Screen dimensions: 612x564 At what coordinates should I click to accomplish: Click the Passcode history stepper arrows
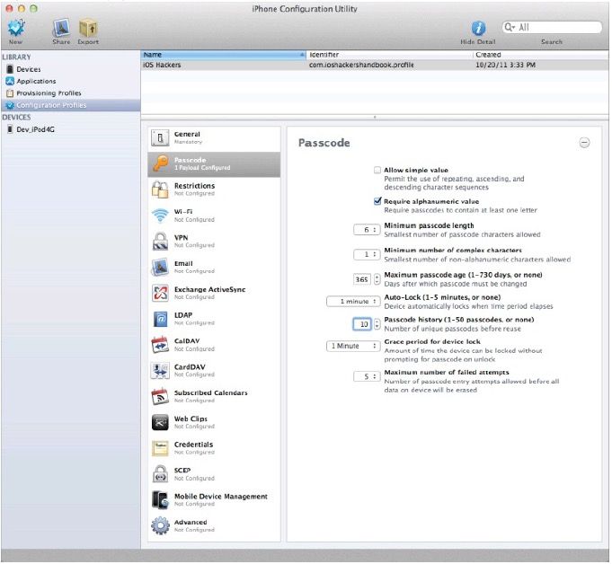click(377, 324)
